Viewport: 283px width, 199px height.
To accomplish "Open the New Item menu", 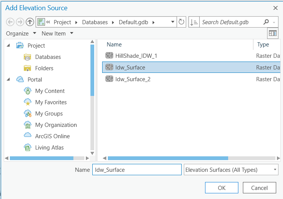I will pyautogui.click(x=57, y=34).
